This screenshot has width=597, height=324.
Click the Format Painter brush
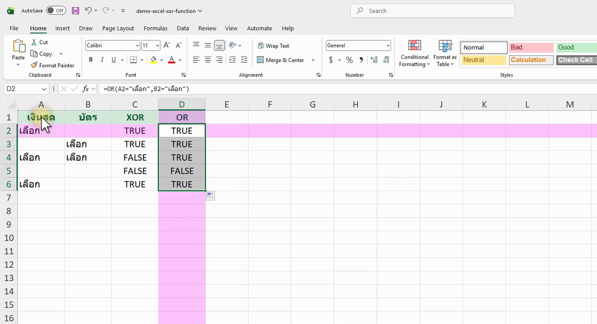point(34,65)
